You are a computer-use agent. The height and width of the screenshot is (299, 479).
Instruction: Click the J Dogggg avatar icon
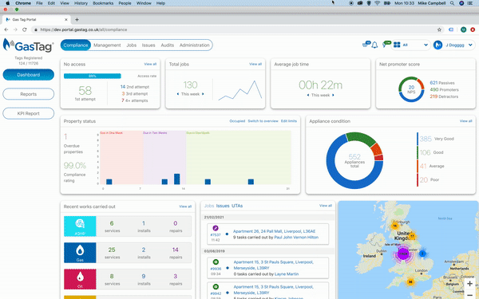tap(437, 45)
